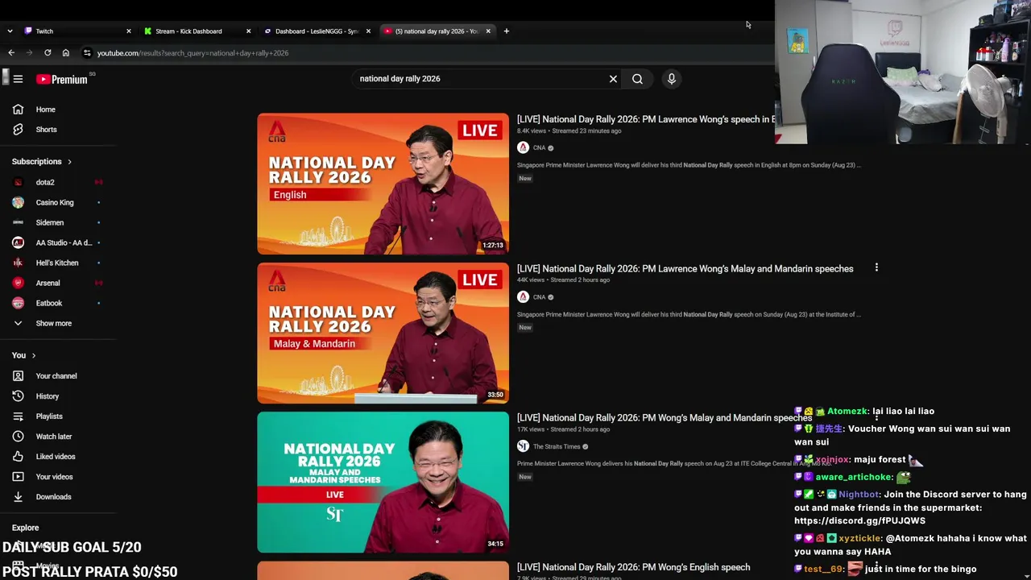The height and width of the screenshot is (580, 1031).
Task: Open a new browser tab
Action: point(506,31)
